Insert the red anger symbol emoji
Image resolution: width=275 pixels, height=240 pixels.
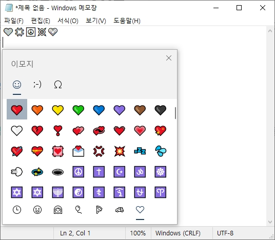tap(99, 151)
